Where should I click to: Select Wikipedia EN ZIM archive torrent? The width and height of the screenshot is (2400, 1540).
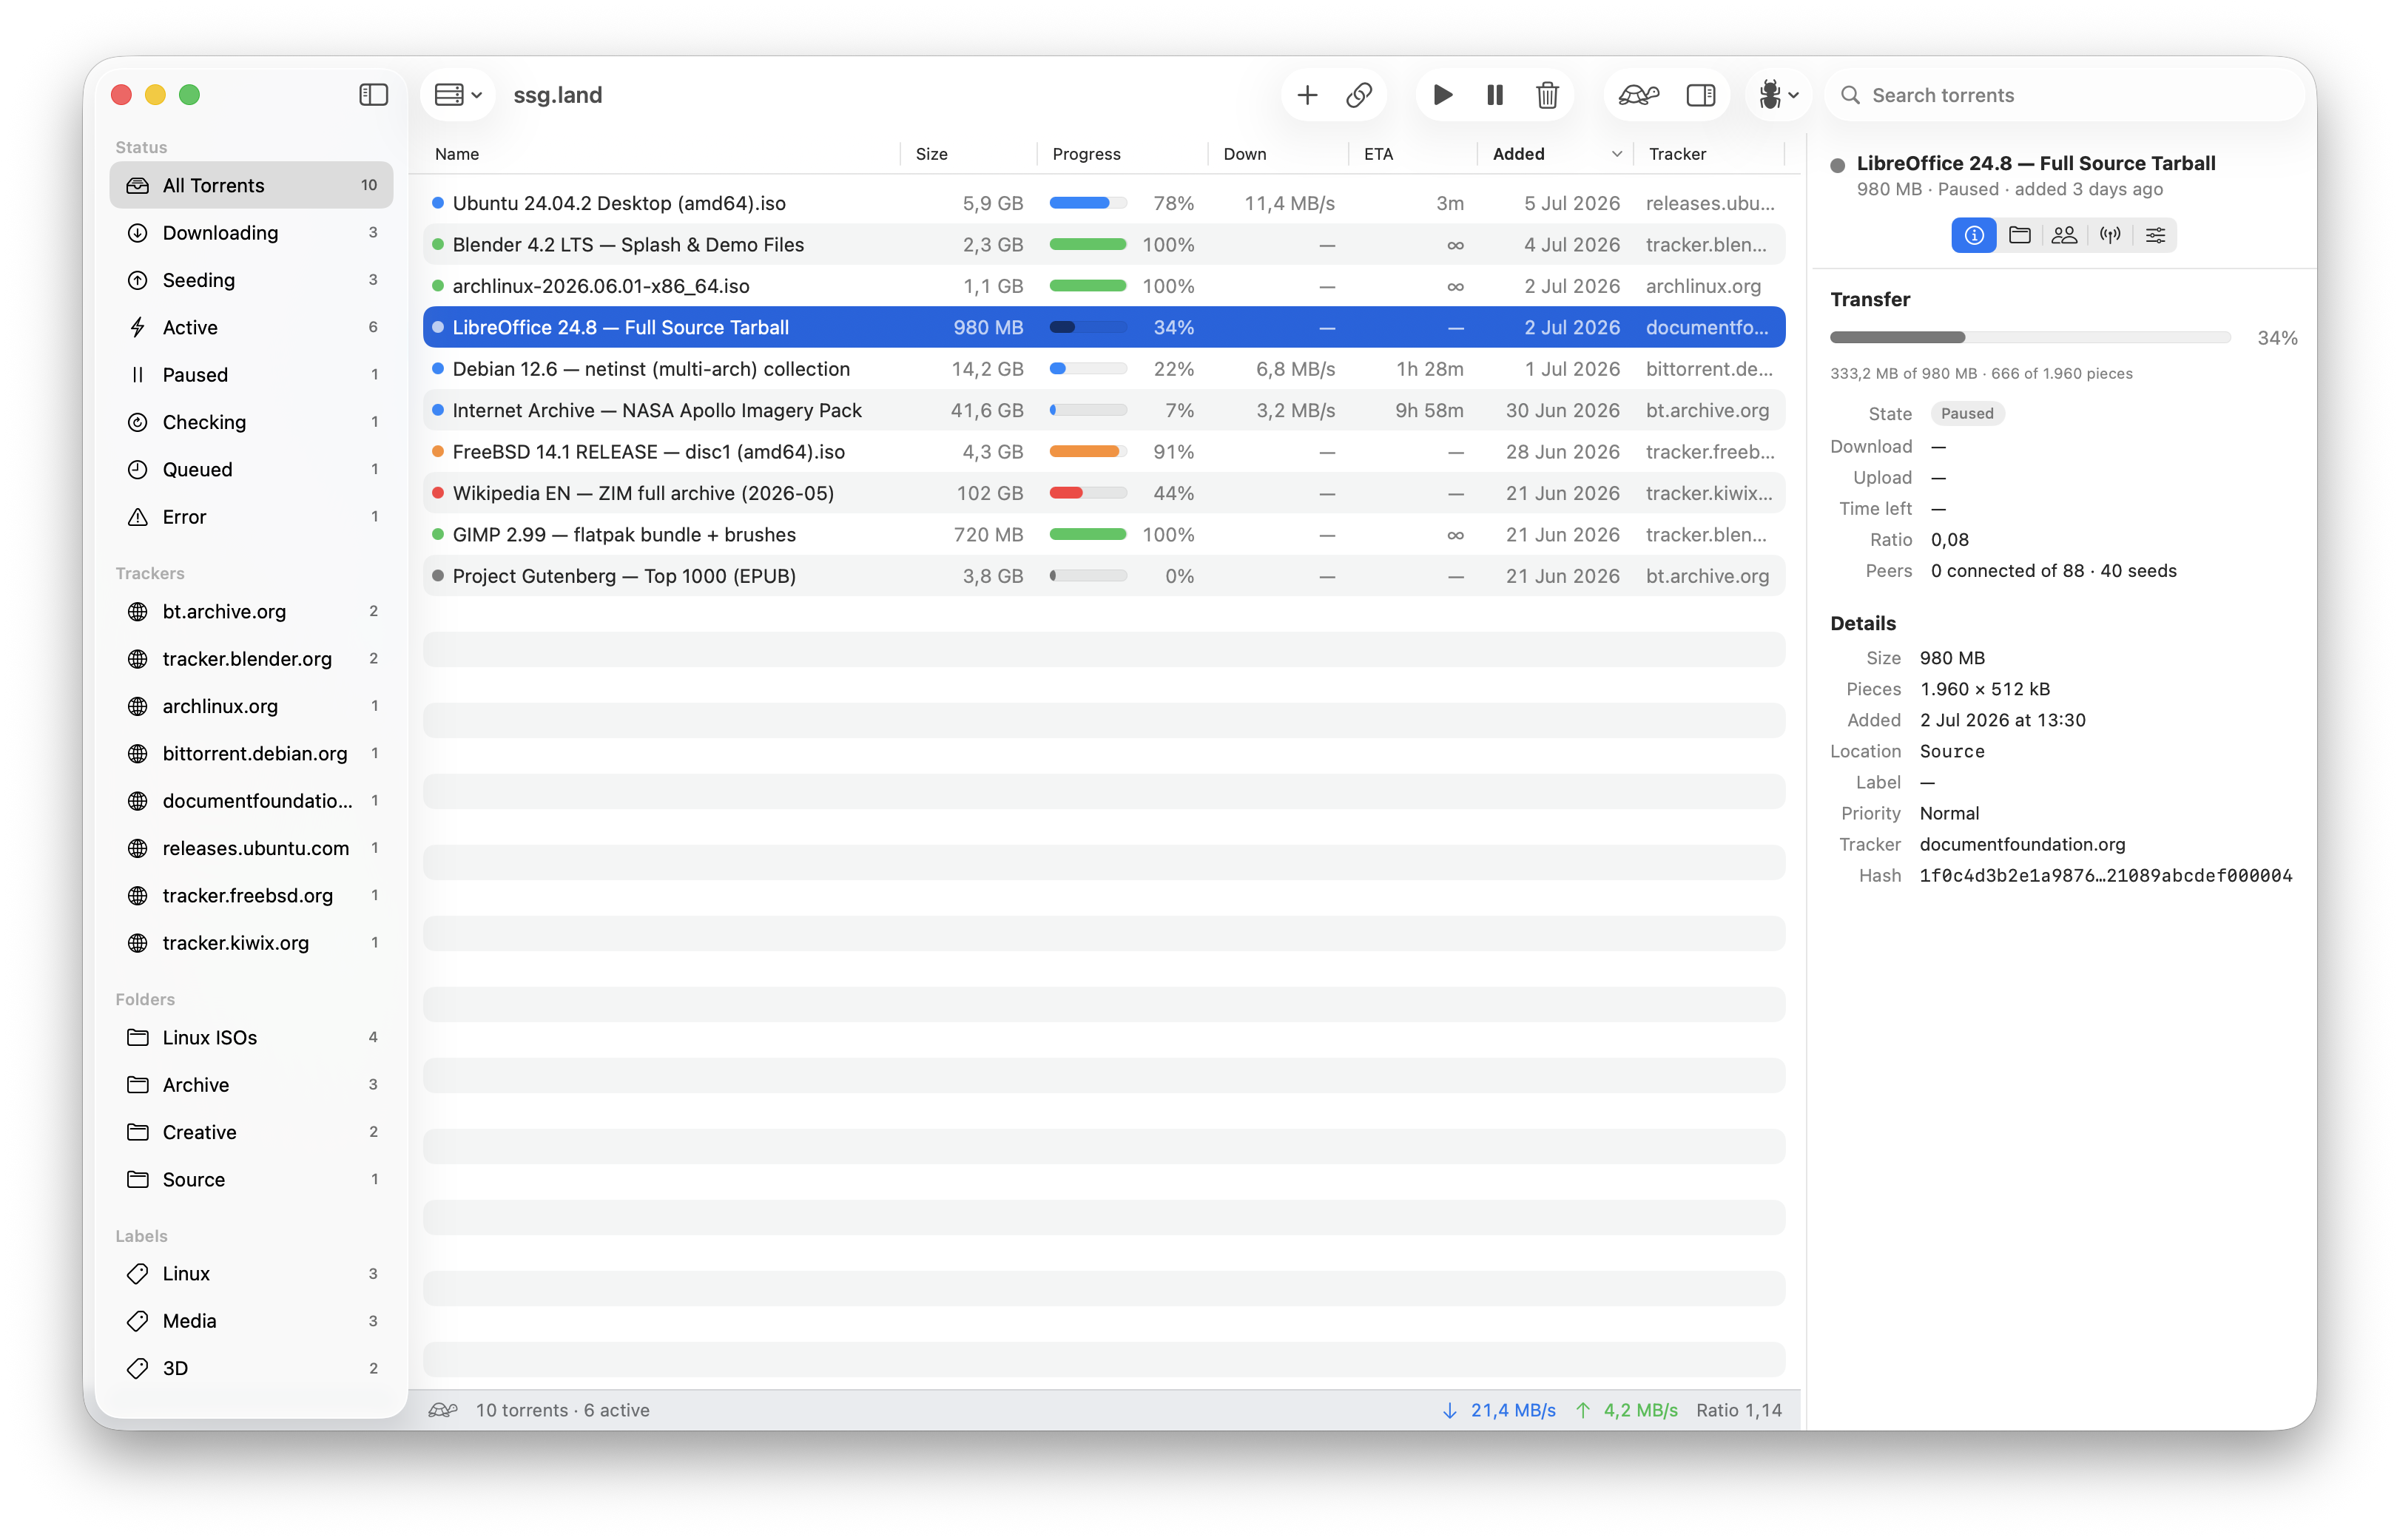[1103, 493]
